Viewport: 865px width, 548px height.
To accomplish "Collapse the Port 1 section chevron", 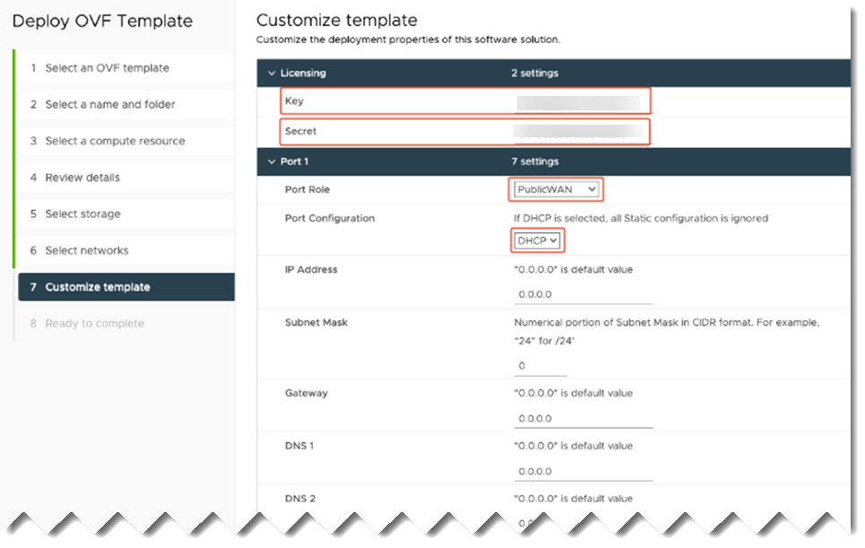I will coord(272,162).
